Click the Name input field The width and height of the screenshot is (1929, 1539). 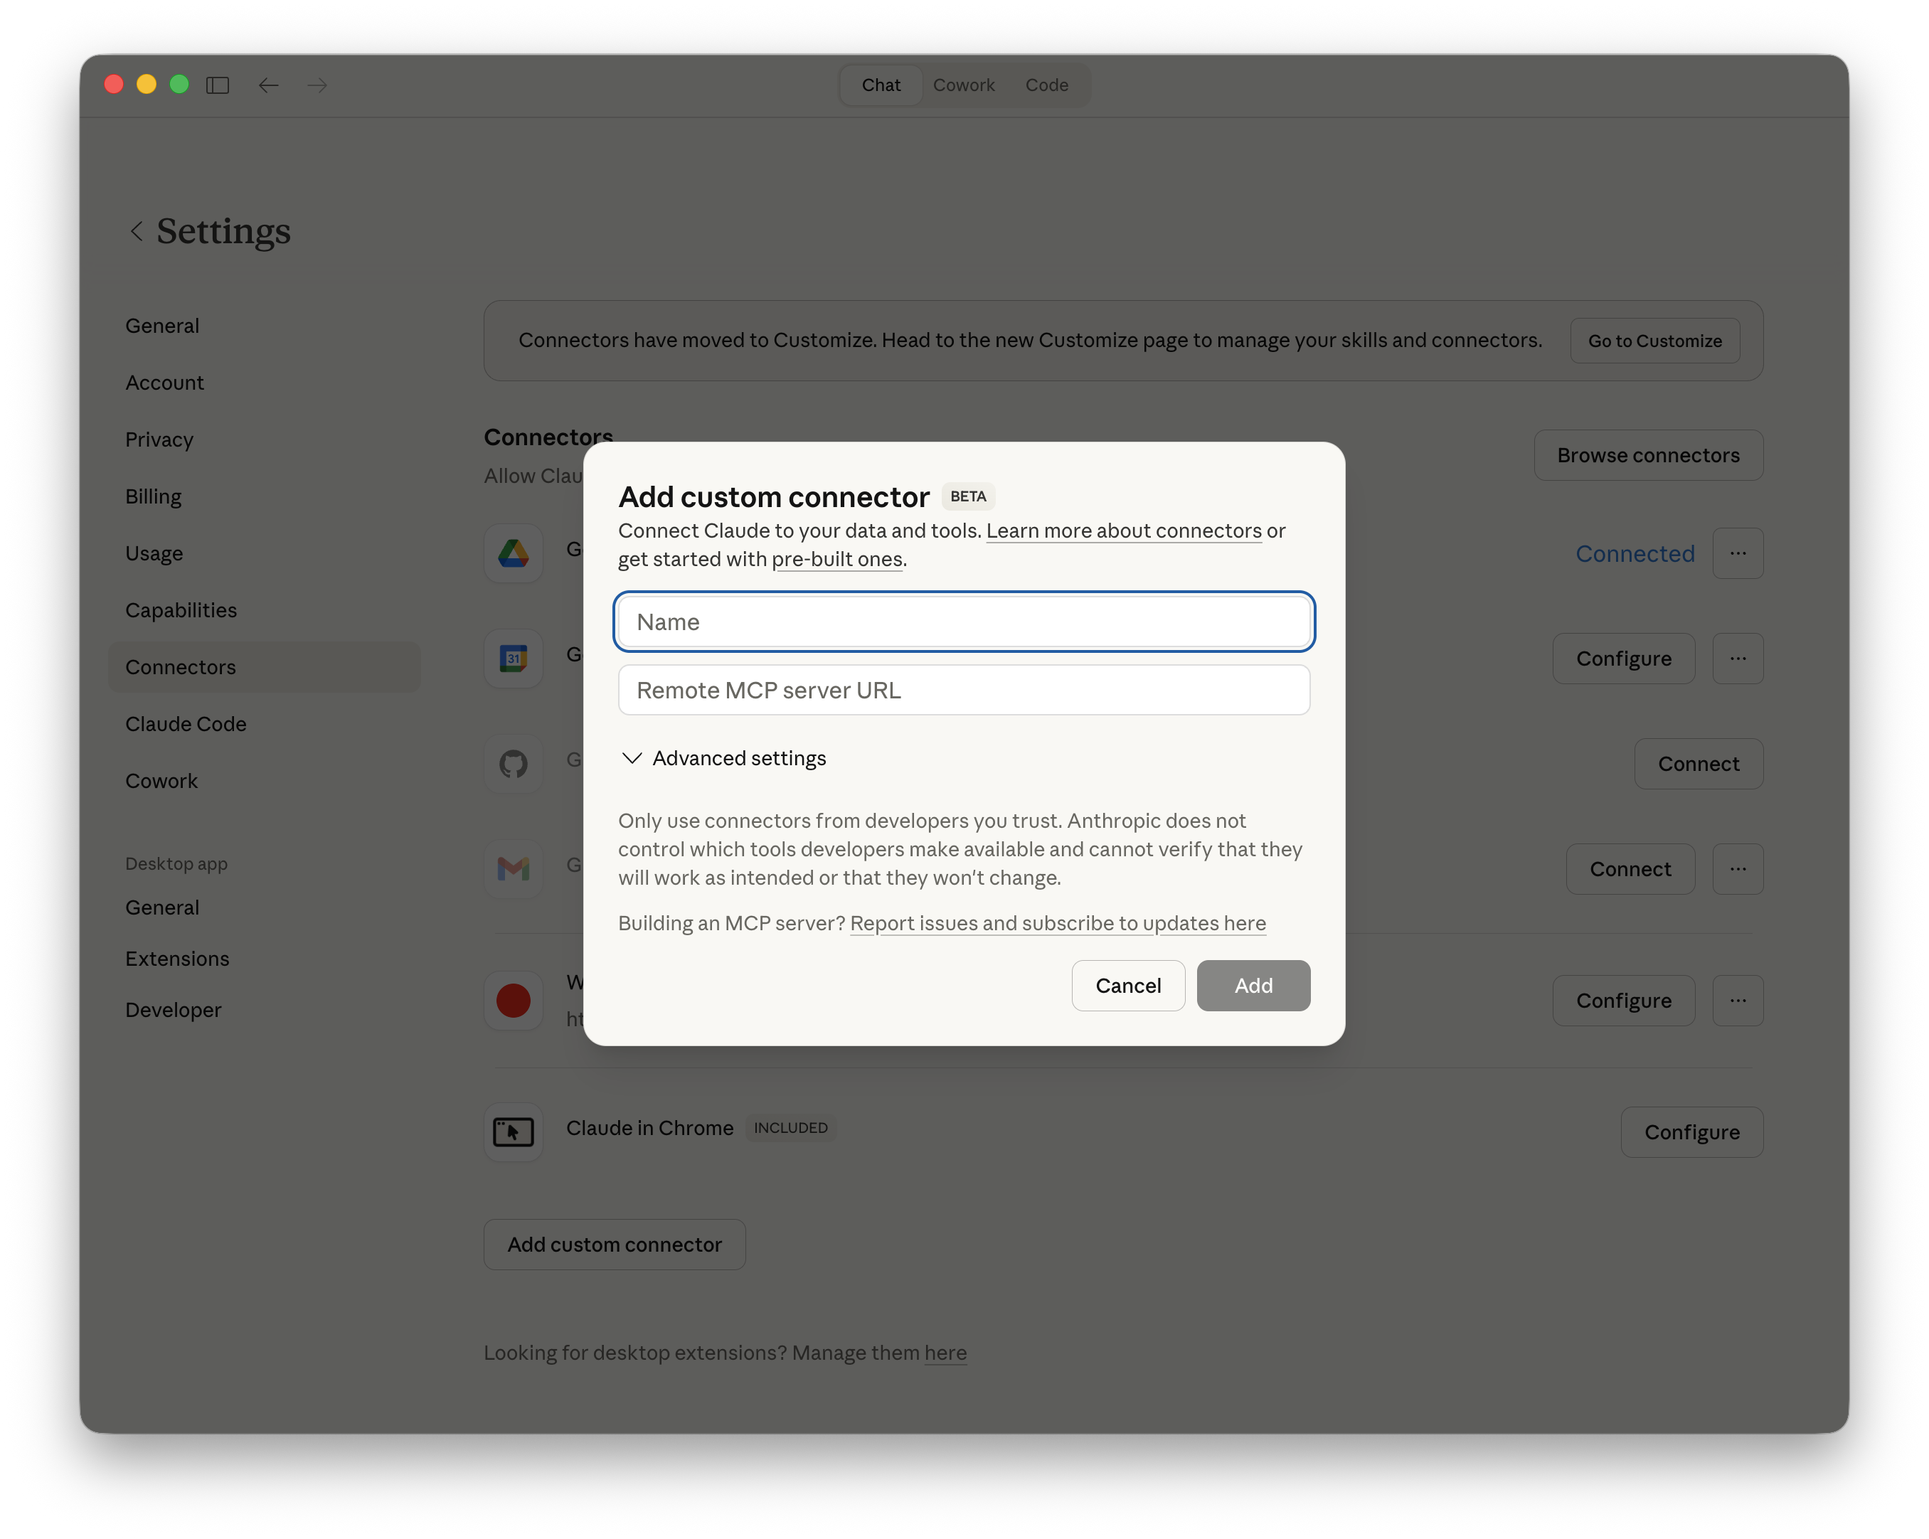(x=964, y=621)
